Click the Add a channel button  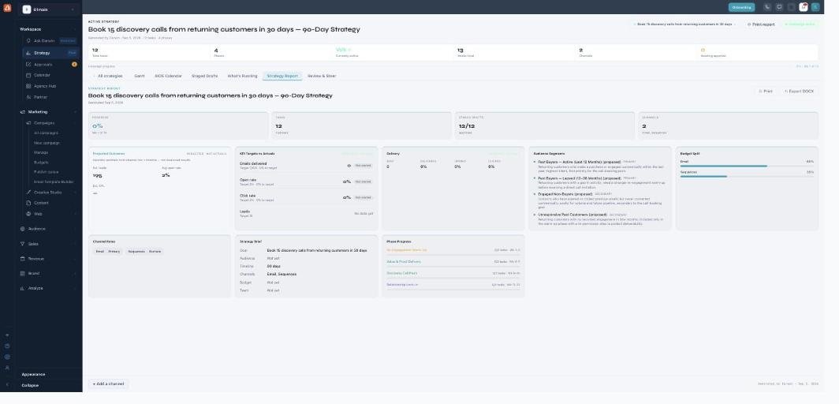pyautogui.click(x=109, y=383)
